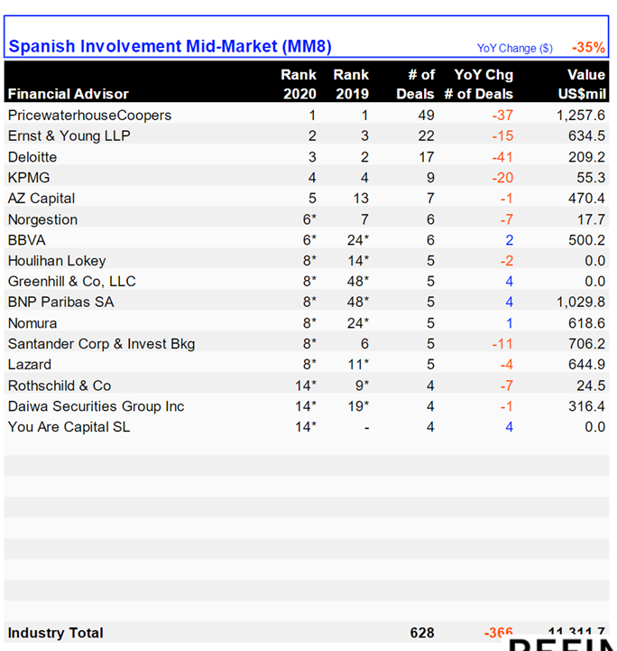Click the Greenhill & Co, LLC name

point(72,282)
